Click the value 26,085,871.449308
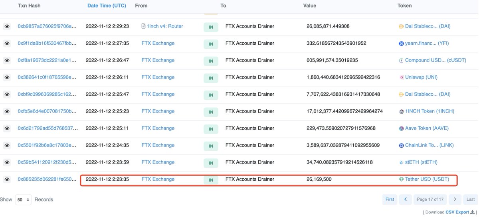 tap(328, 26)
